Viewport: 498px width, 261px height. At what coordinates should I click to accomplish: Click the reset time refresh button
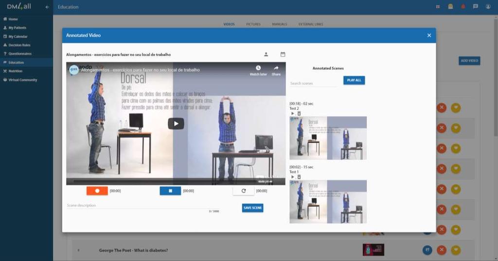pos(244,191)
